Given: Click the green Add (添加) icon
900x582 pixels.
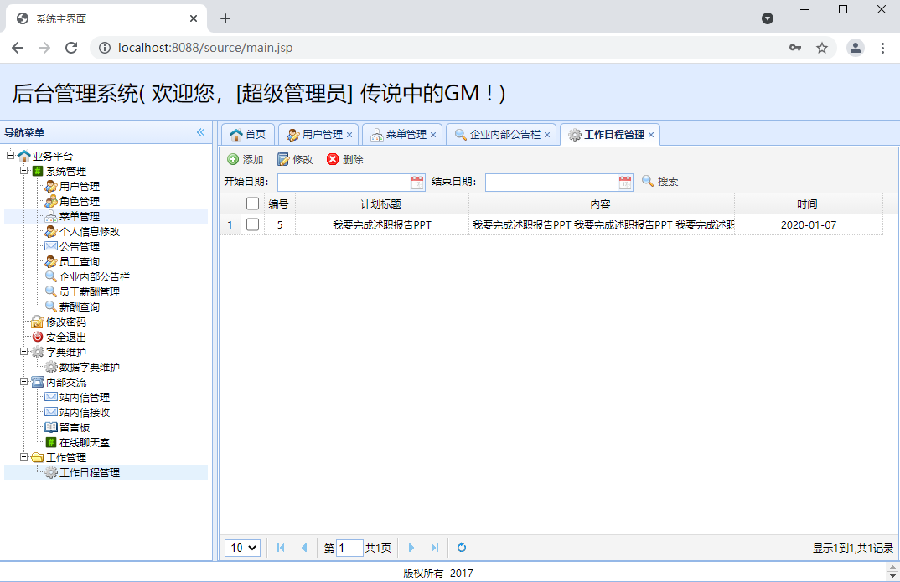Looking at the screenshot, I should tap(233, 159).
